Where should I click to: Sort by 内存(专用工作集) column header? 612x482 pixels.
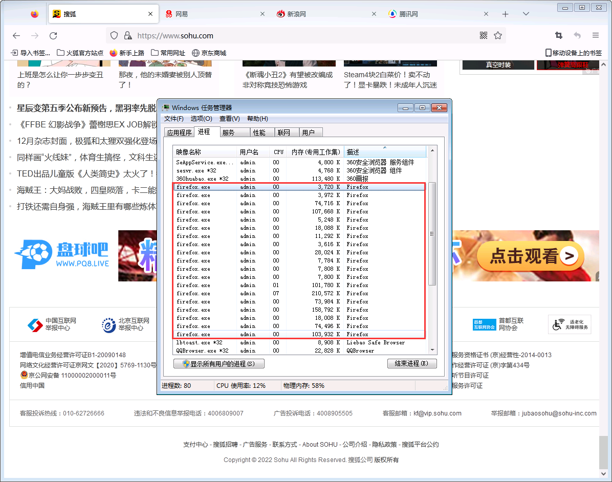315,152
